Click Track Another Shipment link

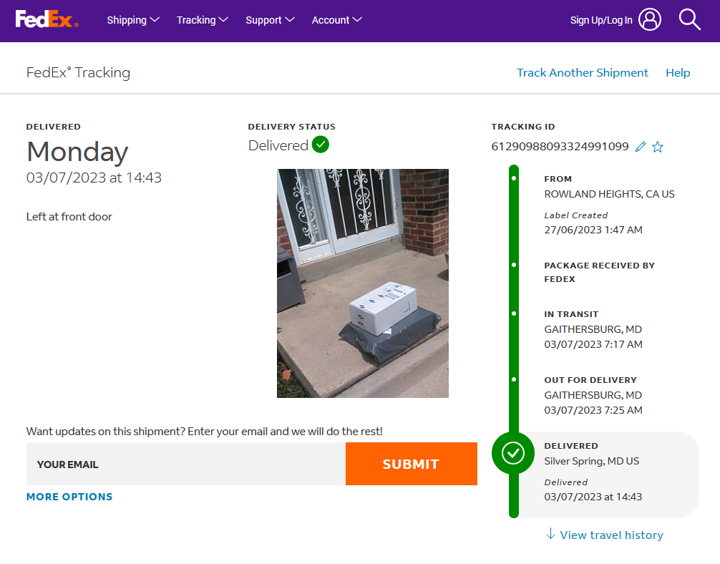click(583, 72)
